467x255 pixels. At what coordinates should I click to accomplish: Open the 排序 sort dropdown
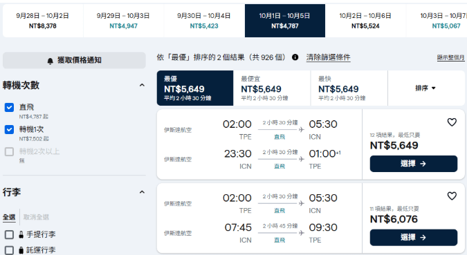(425, 88)
